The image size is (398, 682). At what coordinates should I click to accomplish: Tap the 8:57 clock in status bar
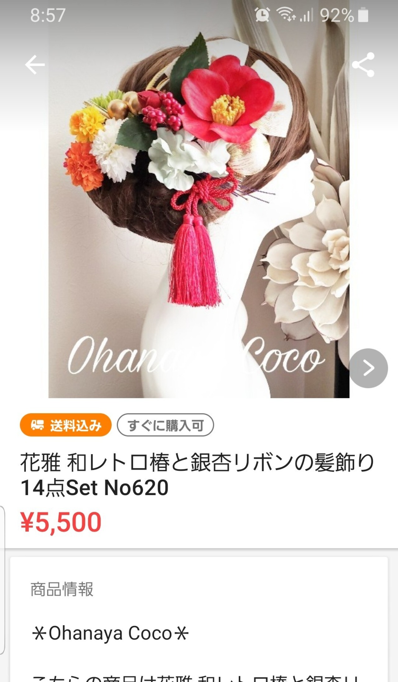48,15
